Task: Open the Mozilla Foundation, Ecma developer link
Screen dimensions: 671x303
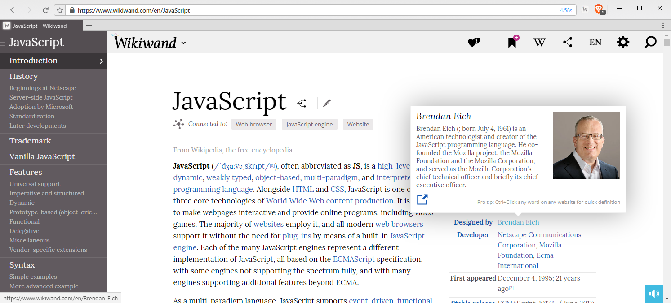Action: [x=525, y=255]
